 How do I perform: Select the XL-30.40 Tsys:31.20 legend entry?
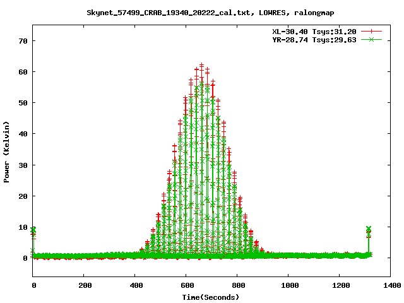click(314, 32)
